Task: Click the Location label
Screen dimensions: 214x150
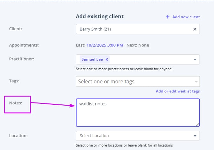Action: (x=19, y=136)
